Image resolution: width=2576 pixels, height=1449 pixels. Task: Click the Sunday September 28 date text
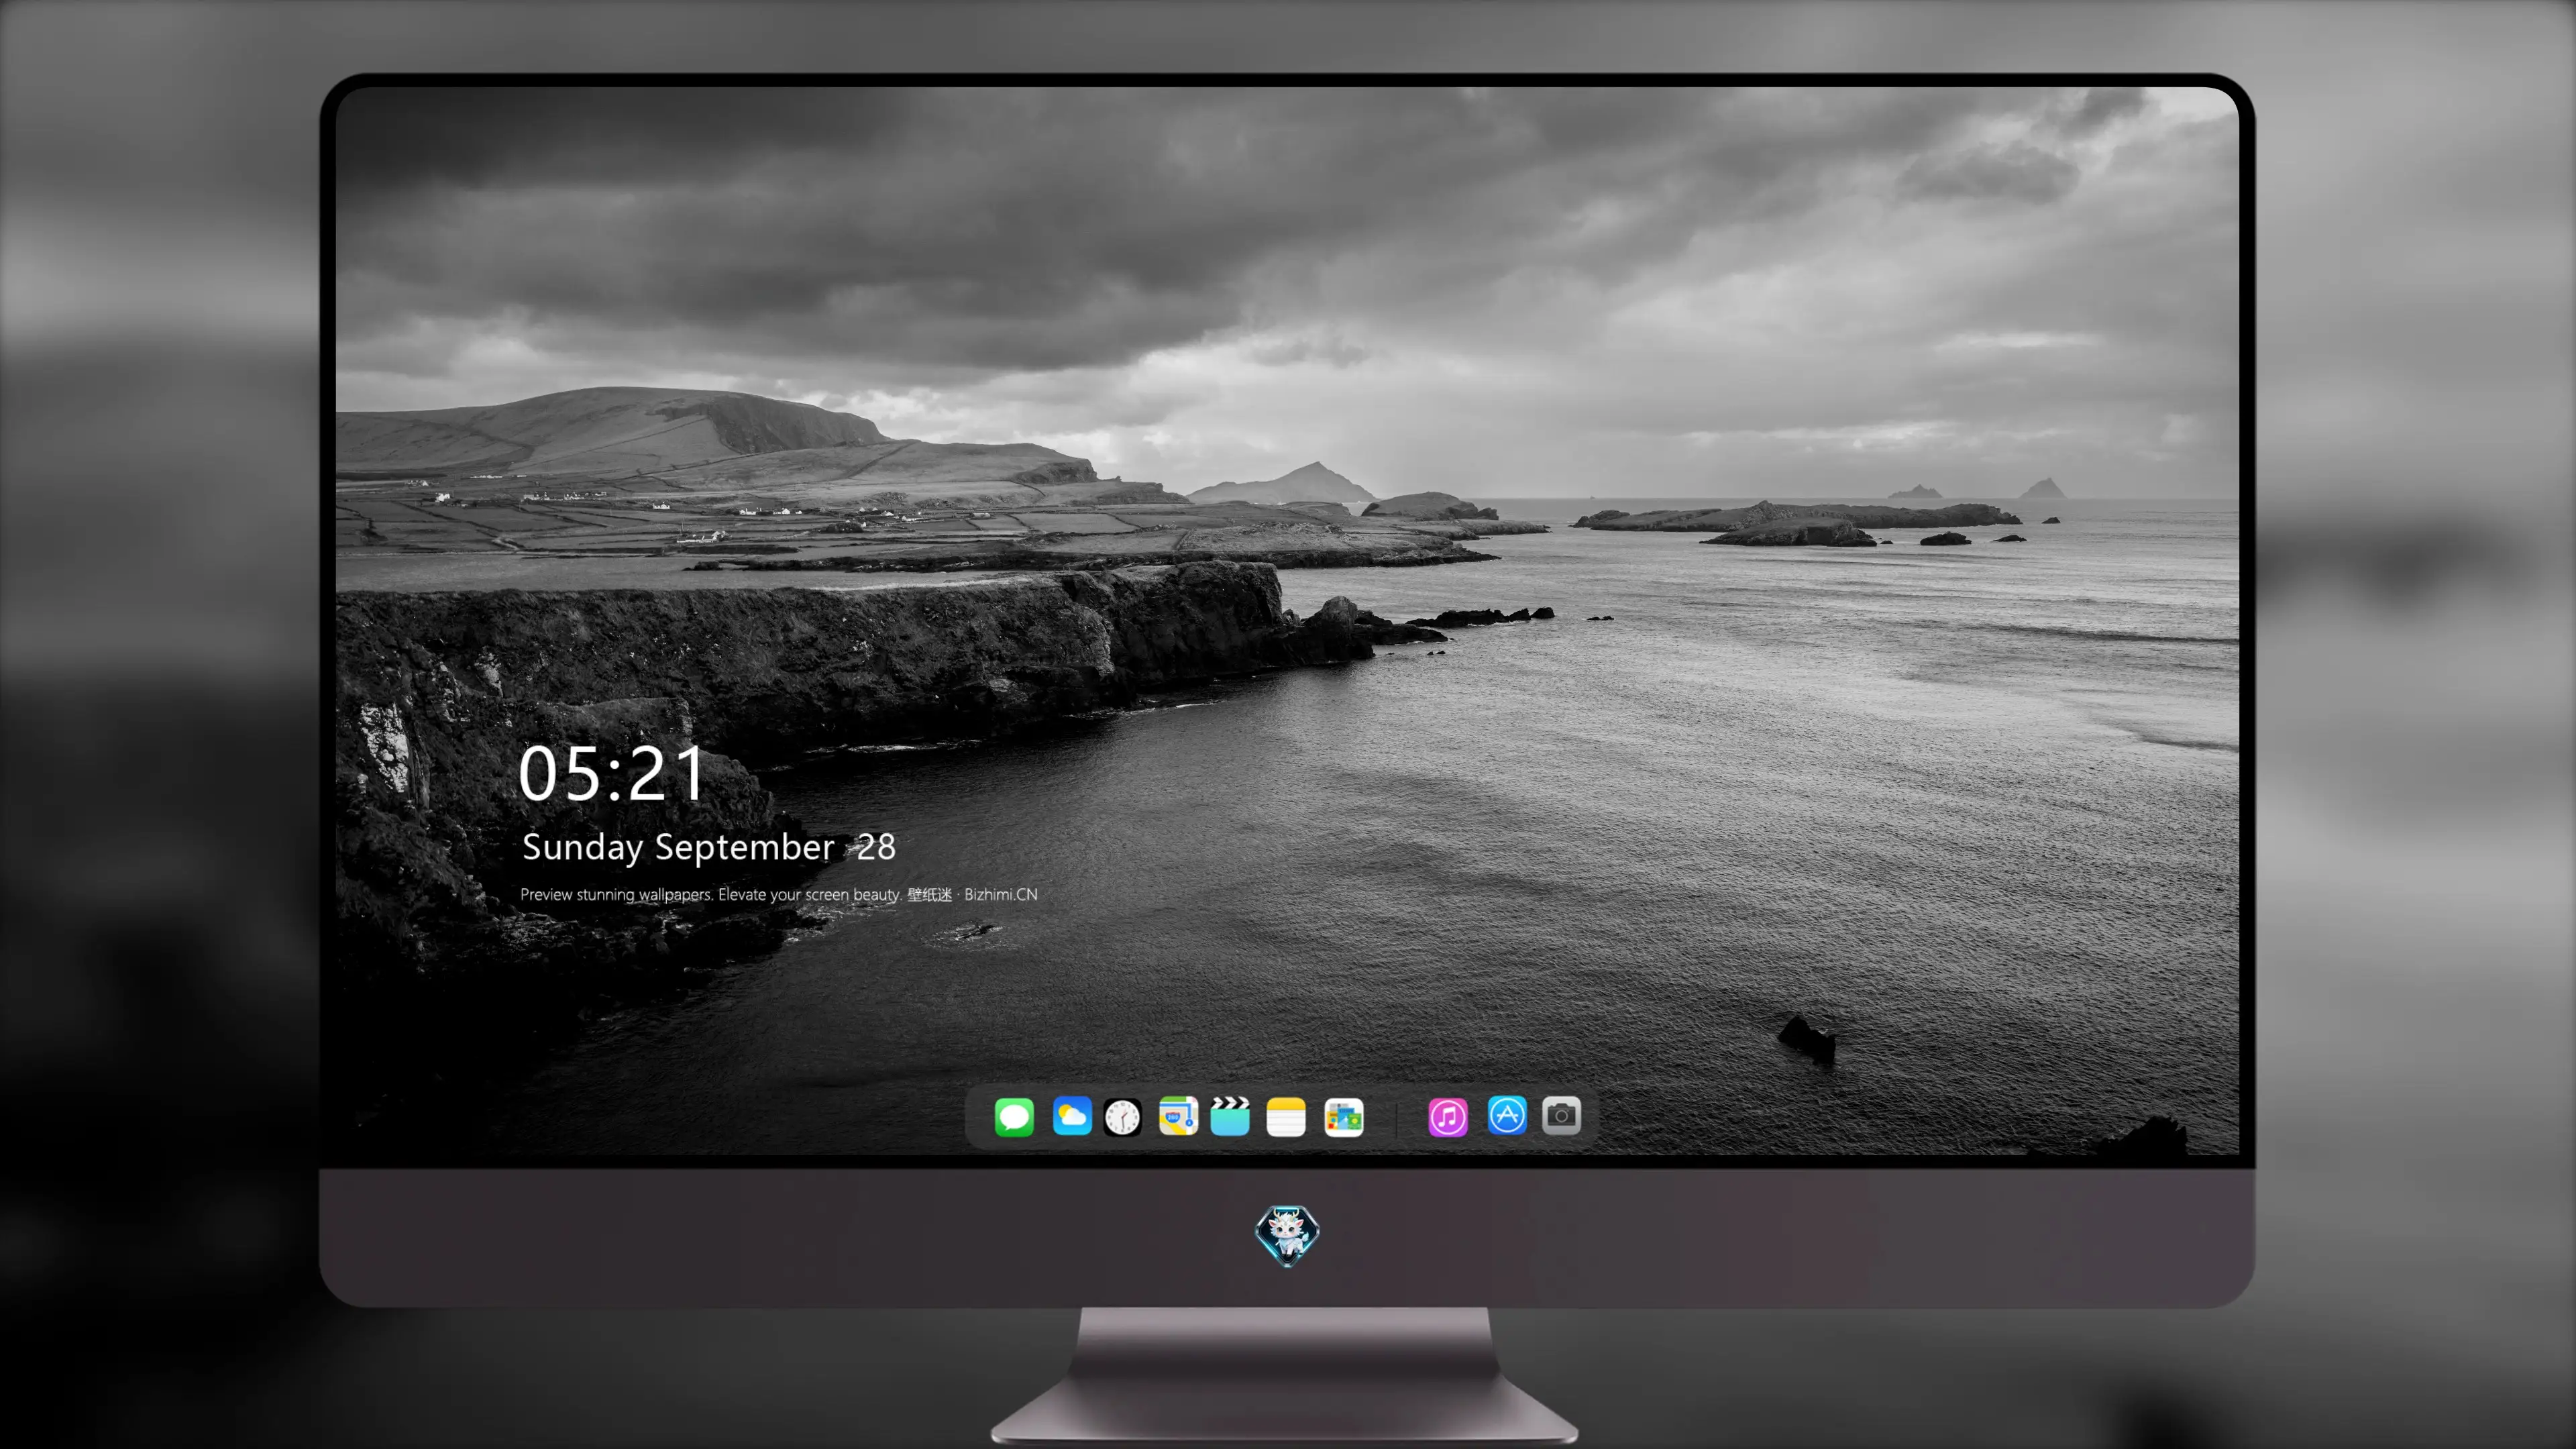[x=709, y=847]
